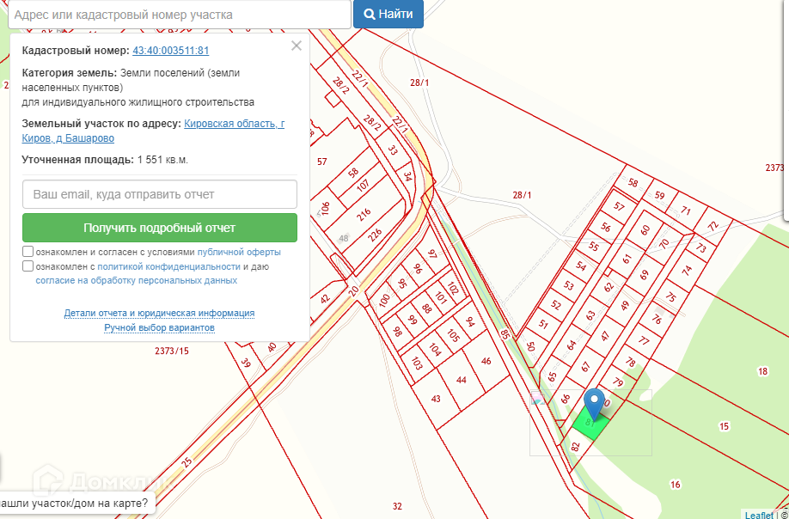Select parcel 43 on the map

coord(436,399)
